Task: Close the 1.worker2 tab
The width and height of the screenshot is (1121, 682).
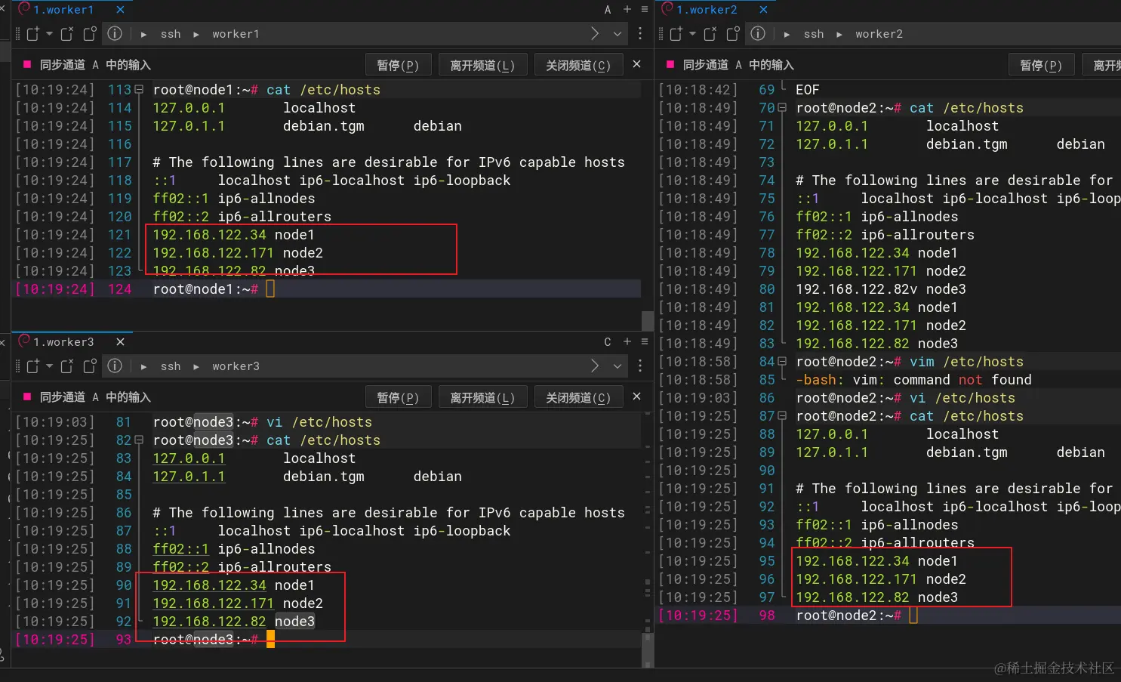Action: (764, 10)
